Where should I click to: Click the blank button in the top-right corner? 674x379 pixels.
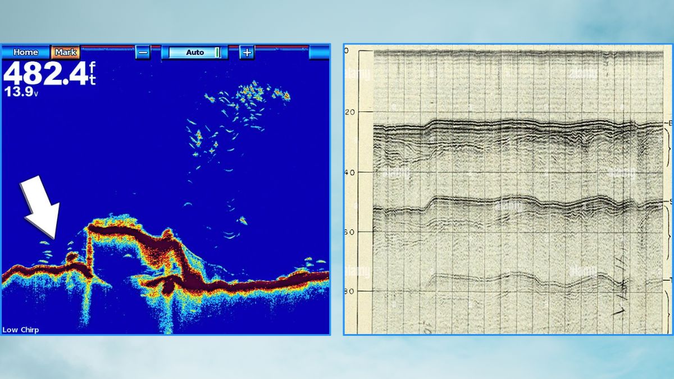click(319, 52)
